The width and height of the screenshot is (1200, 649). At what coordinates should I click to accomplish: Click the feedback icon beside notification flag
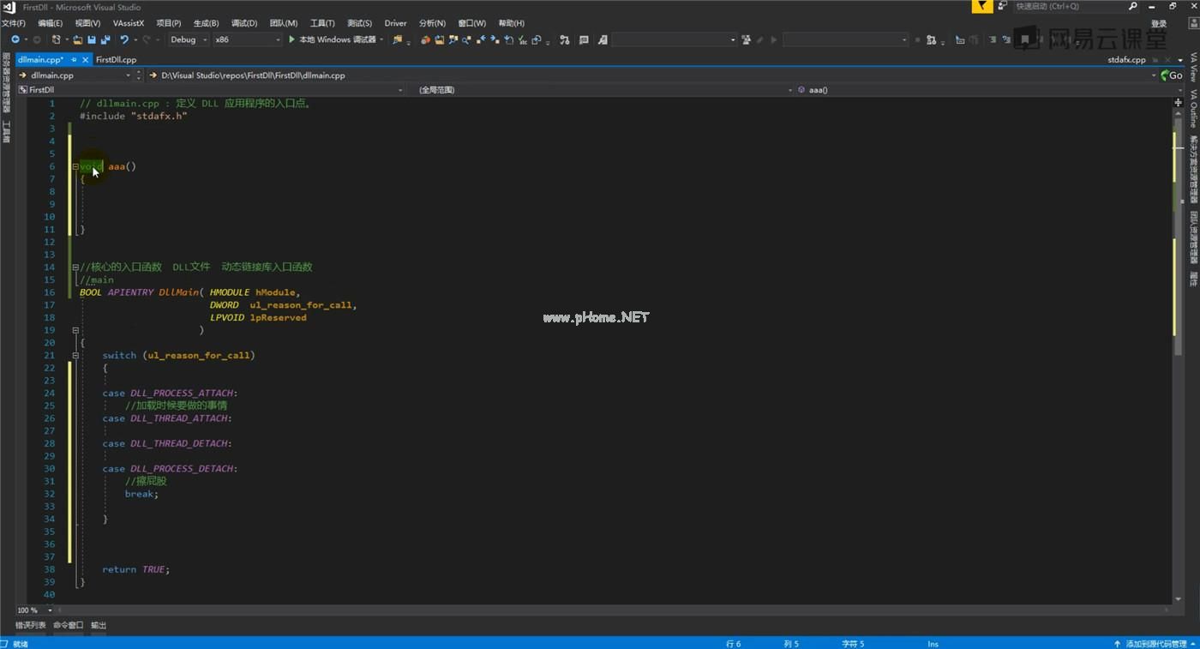tap(1003, 6)
